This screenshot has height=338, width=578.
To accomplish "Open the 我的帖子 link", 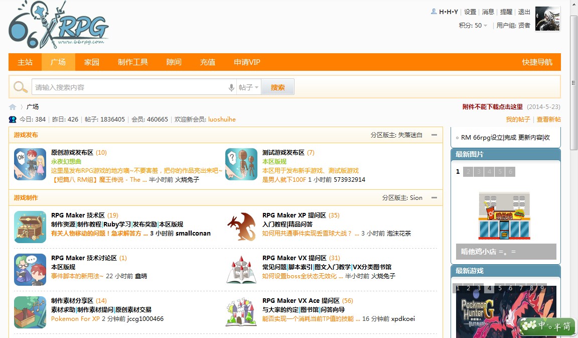I will (x=518, y=119).
